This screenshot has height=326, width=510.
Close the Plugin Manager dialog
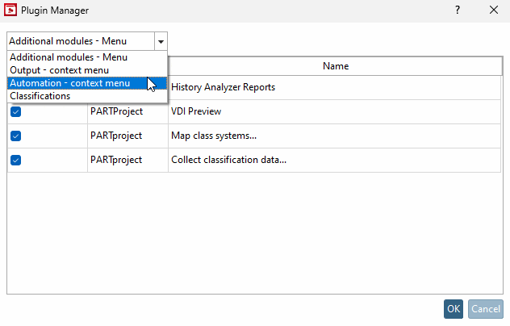(493, 10)
